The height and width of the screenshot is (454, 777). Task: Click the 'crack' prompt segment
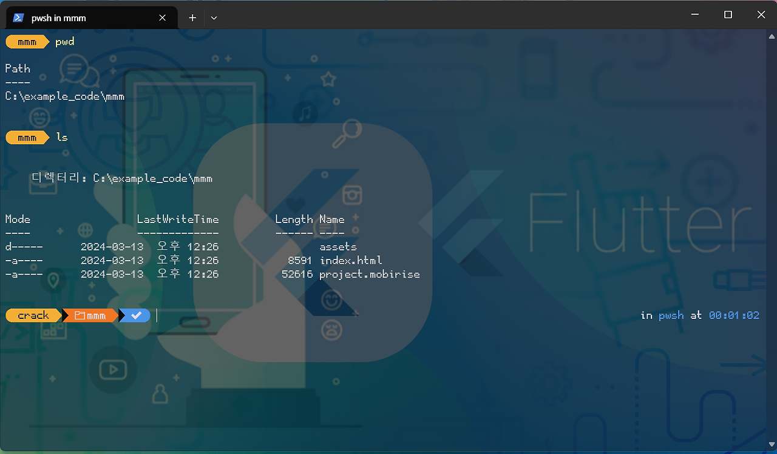coord(33,315)
